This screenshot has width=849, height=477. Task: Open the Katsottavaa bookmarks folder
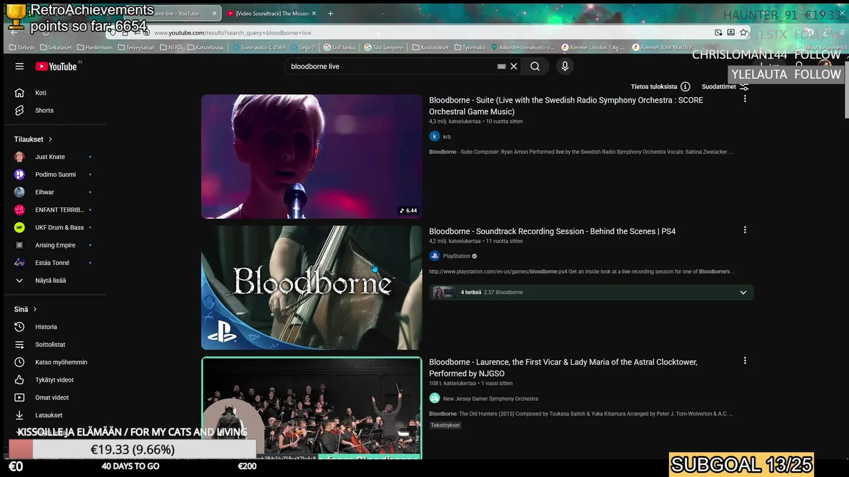[206, 48]
